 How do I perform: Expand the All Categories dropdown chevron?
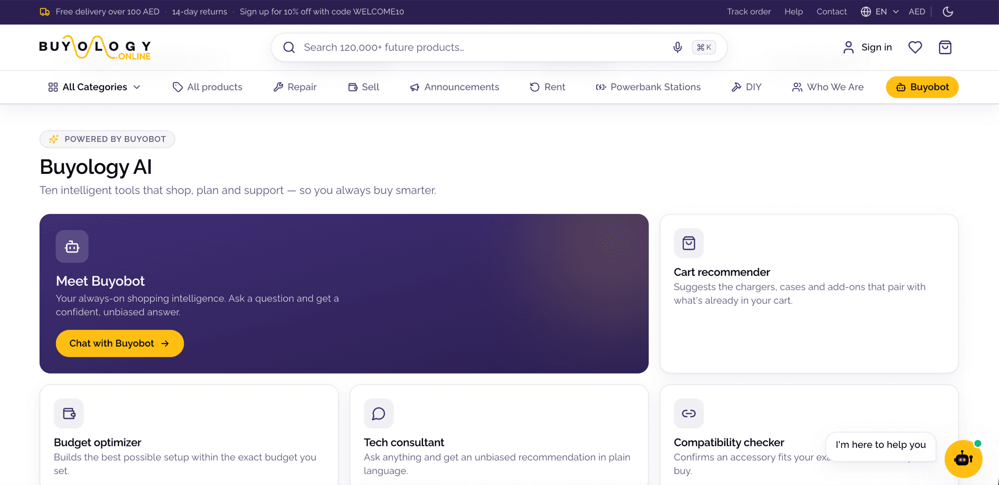click(x=137, y=87)
